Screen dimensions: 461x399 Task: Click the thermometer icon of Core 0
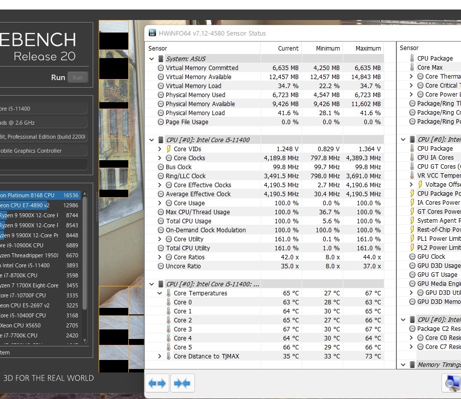(x=168, y=302)
